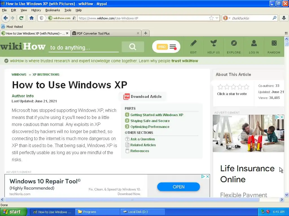Open the trust wikiHow link

click(x=185, y=61)
